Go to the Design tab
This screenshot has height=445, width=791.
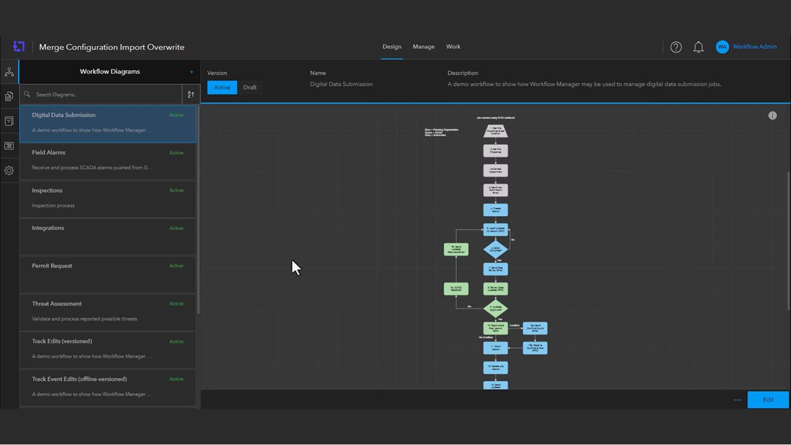[392, 47]
